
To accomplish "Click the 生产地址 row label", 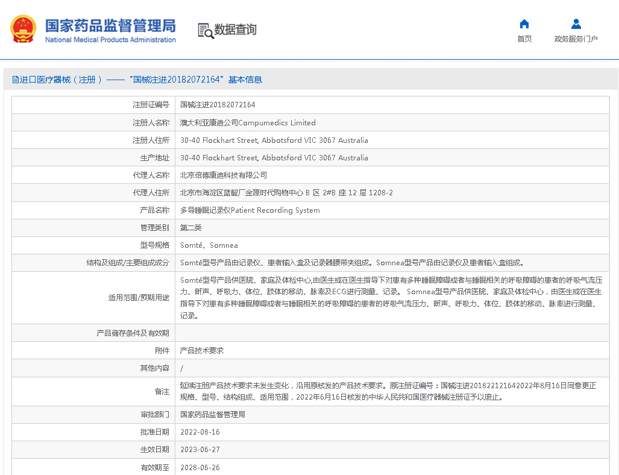I will pos(155,157).
